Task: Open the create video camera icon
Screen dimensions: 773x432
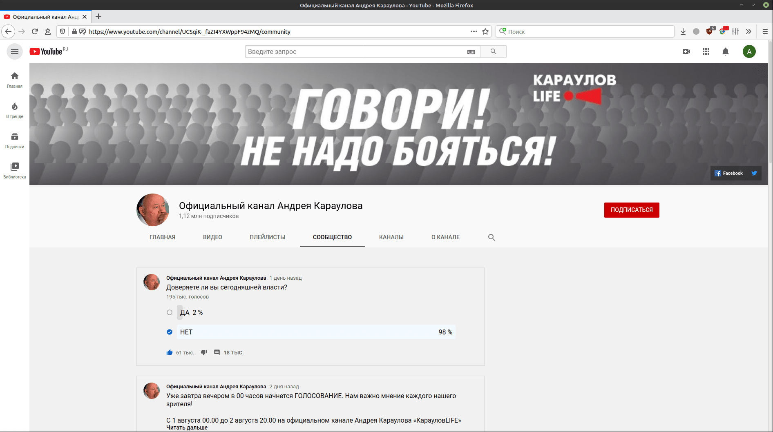Action: point(686,51)
